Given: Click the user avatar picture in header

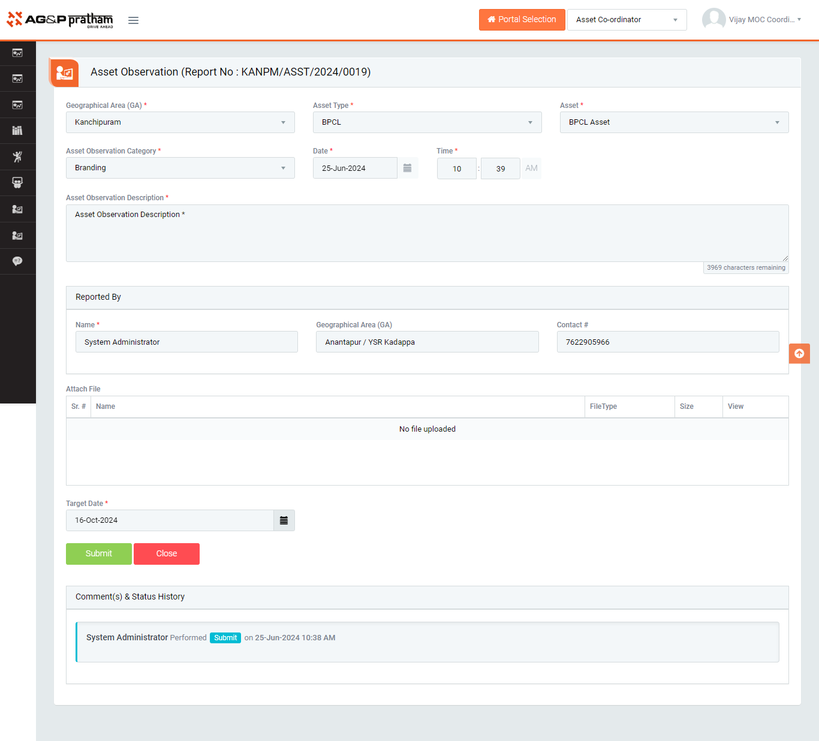Looking at the screenshot, I should [713, 19].
